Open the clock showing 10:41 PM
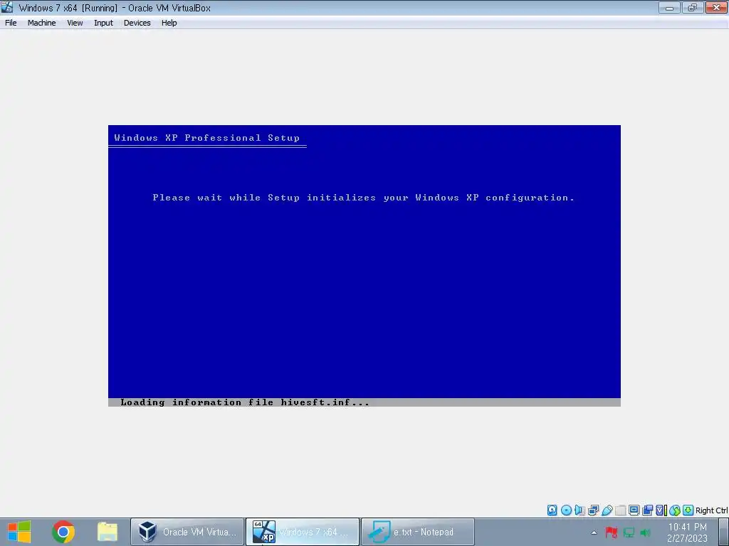Viewport: 729px width, 546px height. tap(687, 532)
